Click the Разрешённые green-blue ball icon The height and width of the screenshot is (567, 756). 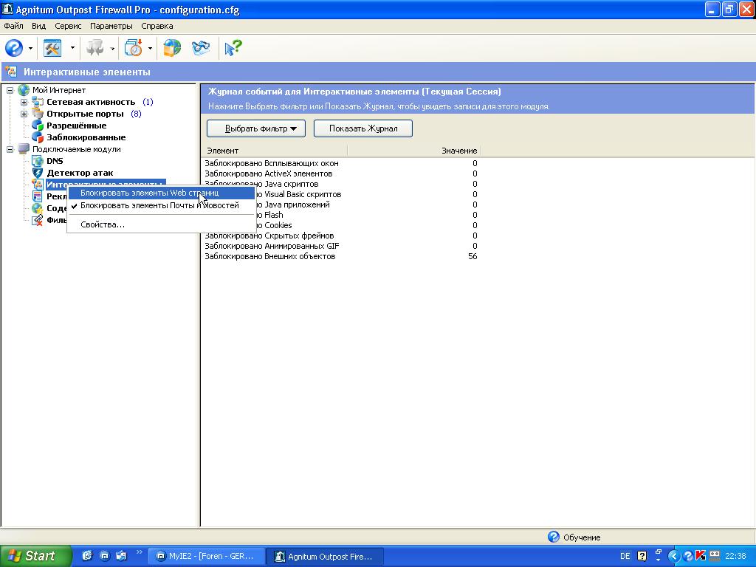click(x=38, y=126)
